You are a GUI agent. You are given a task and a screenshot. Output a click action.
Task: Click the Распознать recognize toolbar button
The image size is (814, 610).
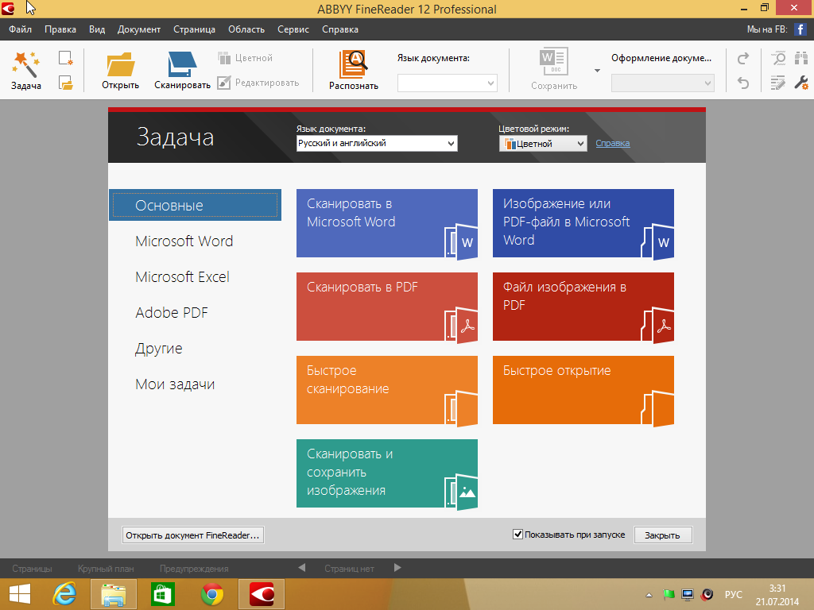[354, 71]
